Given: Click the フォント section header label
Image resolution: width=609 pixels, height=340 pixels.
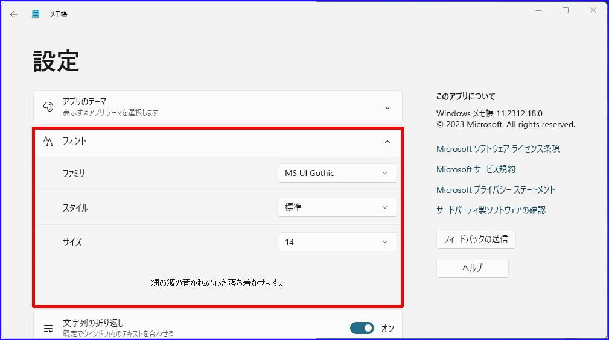Looking at the screenshot, I should [75, 141].
